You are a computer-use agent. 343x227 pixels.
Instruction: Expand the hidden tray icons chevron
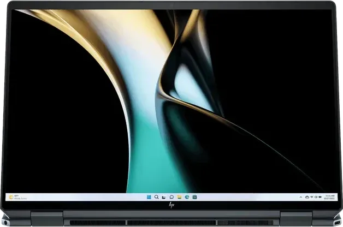tap(301, 196)
